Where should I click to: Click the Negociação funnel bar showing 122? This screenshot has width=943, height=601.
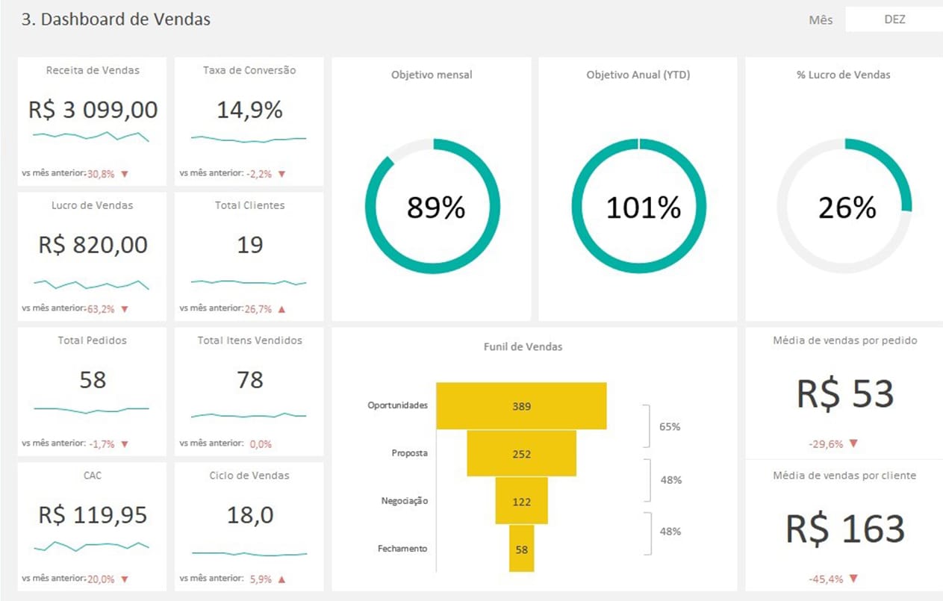click(521, 501)
